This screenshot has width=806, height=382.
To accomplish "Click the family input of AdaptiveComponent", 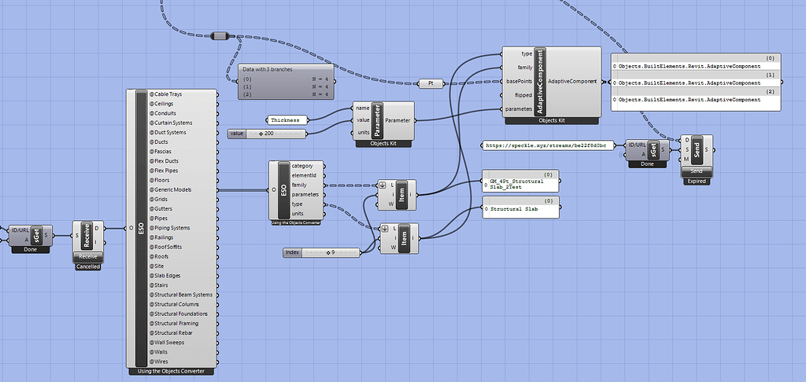I will coord(524,68).
